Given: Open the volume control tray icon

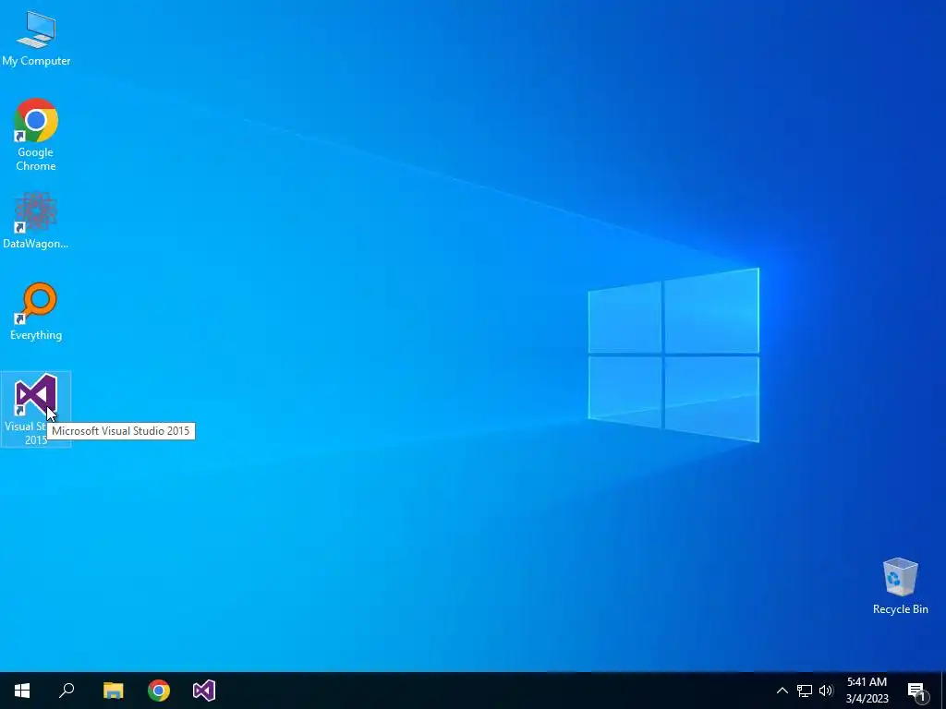Looking at the screenshot, I should coord(826,691).
